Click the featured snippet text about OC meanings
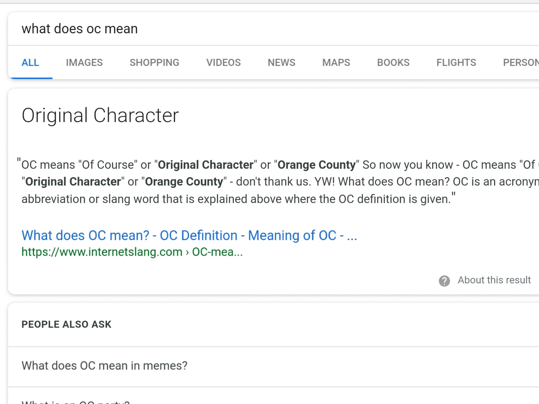The image size is (539, 404). 278,181
